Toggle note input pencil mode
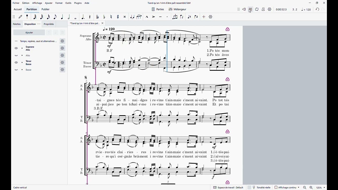The width and height of the screenshot is (338, 190). click(20, 17)
